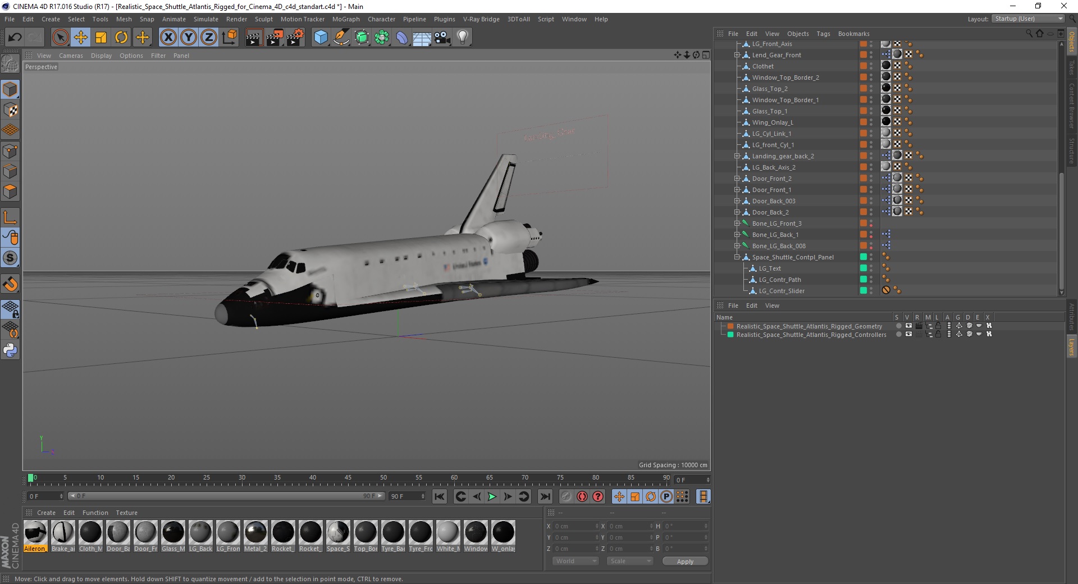Open the floor environment objects icon
The width and height of the screenshot is (1078, 584).
(x=422, y=38)
